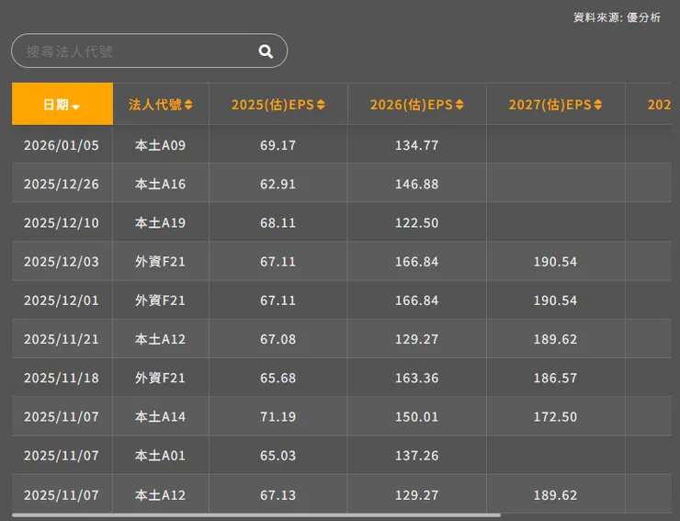The image size is (680, 521).
Task: Click the horizontal scrollbar below the table
Action: tap(256, 515)
